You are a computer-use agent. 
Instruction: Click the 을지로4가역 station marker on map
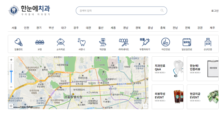pyautogui.click(x=111, y=95)
